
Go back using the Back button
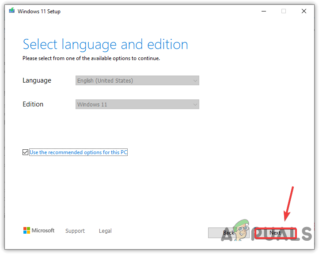[x=229, y=233]
